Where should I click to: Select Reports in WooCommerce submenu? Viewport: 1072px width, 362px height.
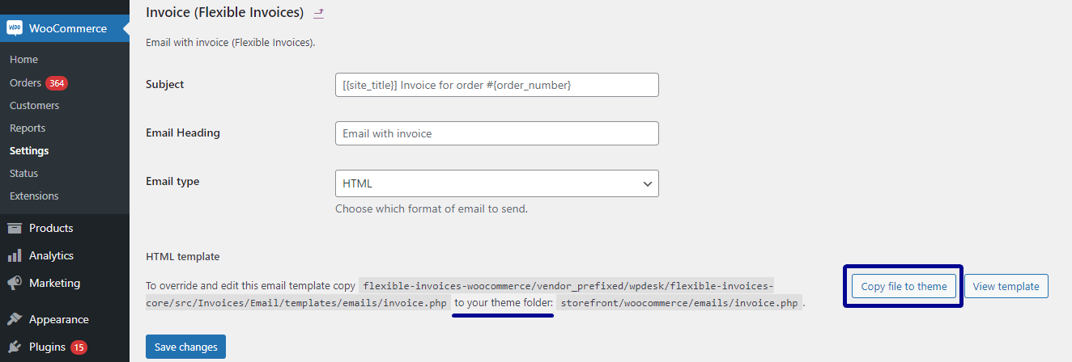pyautogui.click(x=28, y=128)
